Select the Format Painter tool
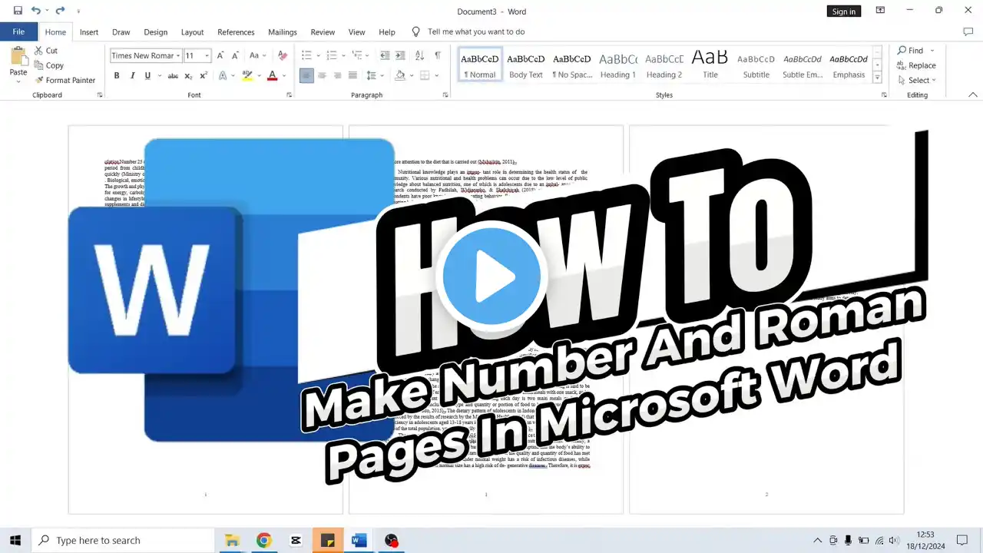The height and width of the screenshot is (553, 983). point(65,80)
